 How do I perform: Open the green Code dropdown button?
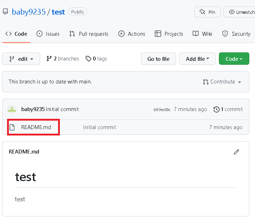(x=234, y=59)
